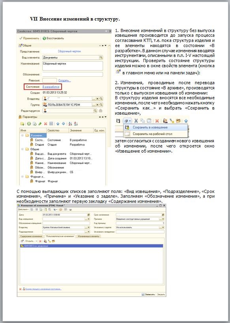Choose 'Сохранить в извещение' menu item
Viewport: 230px width, 323px height.
click(x=156, y=128)
